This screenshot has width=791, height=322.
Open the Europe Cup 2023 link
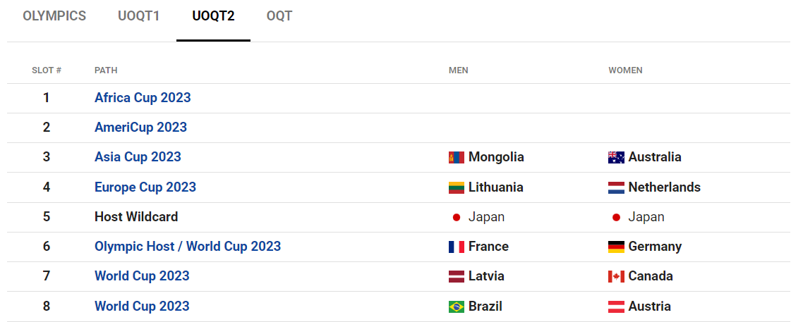pyautogui.click(x=145, y=187)
